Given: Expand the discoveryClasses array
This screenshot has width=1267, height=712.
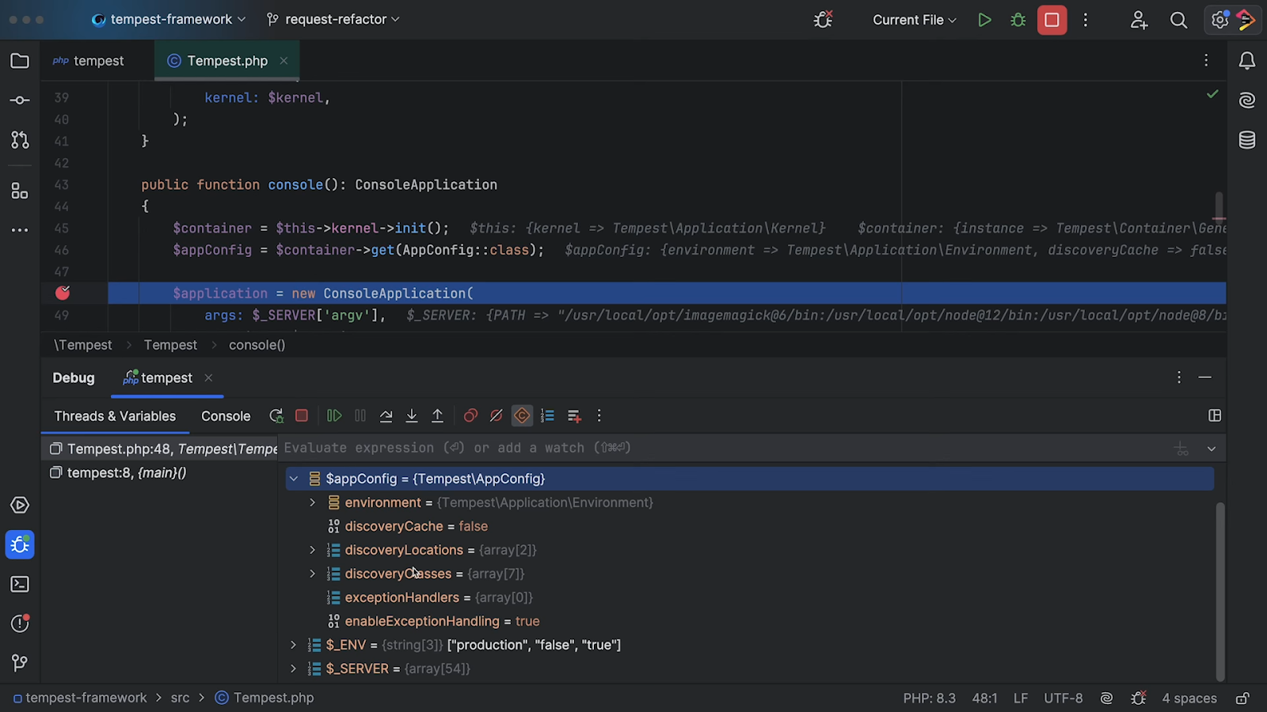Looking at the screenshot, I should (312, 574).
